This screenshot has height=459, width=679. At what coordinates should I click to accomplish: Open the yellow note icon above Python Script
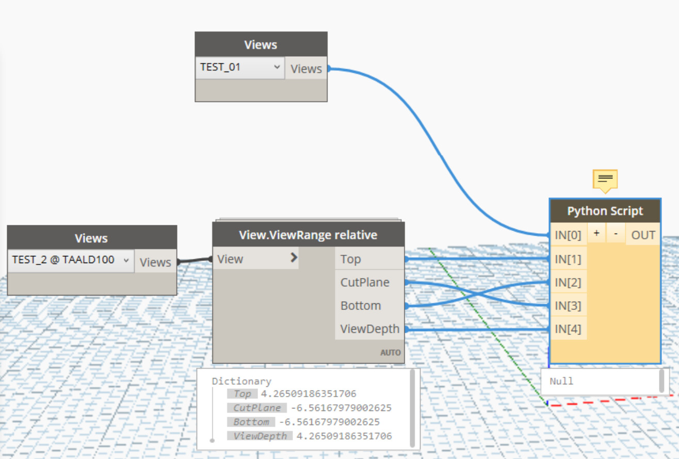605,180
